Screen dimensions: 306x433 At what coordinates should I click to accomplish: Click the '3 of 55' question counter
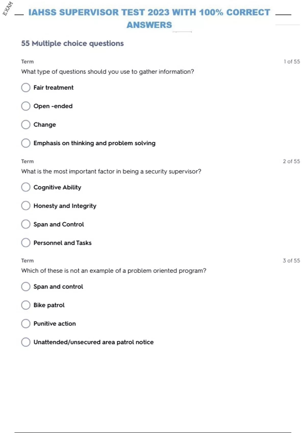(x=291, y=261)
